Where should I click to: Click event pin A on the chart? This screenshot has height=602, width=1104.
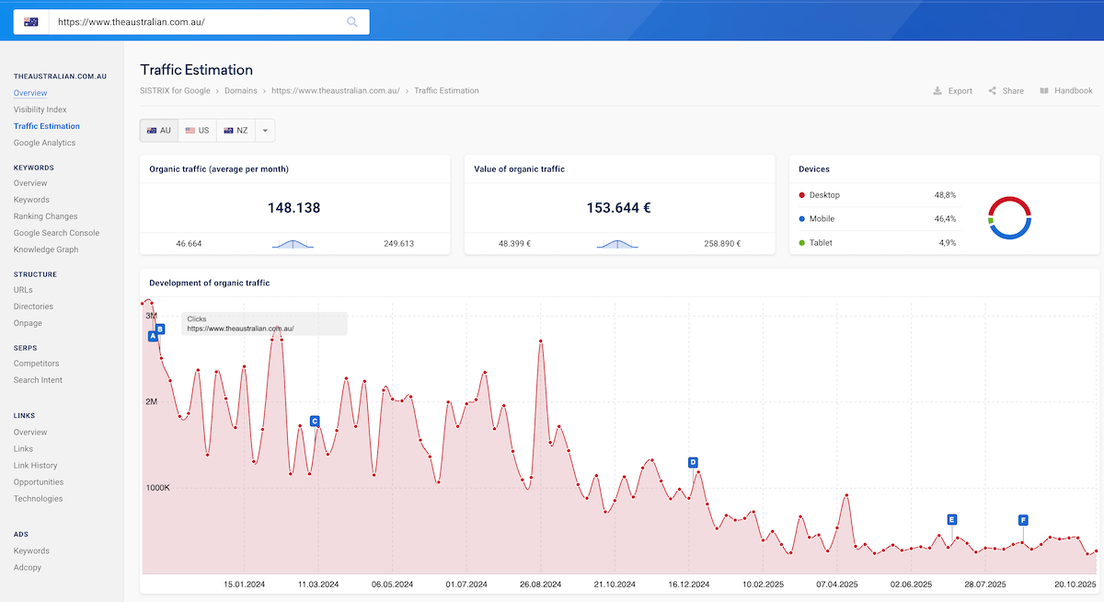153,337
